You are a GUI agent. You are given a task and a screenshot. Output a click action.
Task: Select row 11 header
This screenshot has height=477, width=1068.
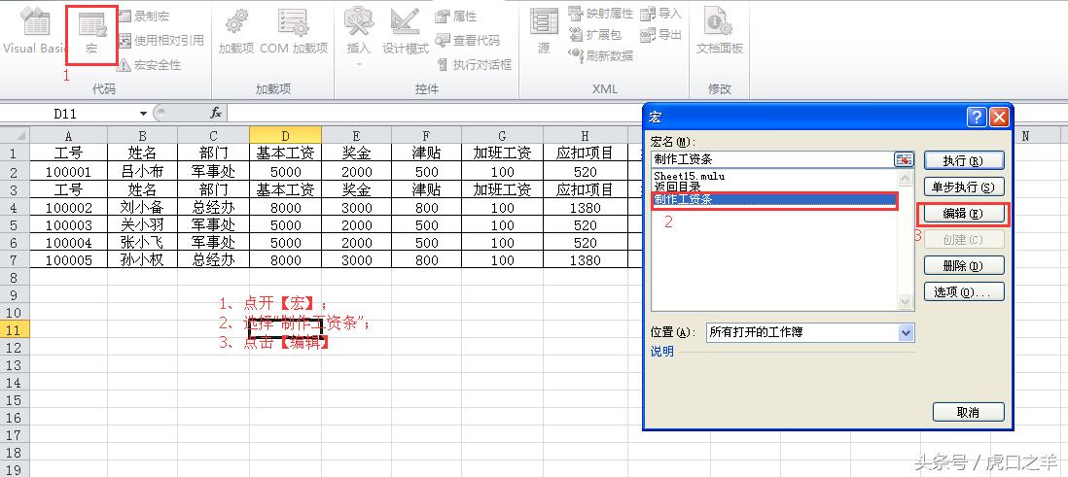(15, 330)
